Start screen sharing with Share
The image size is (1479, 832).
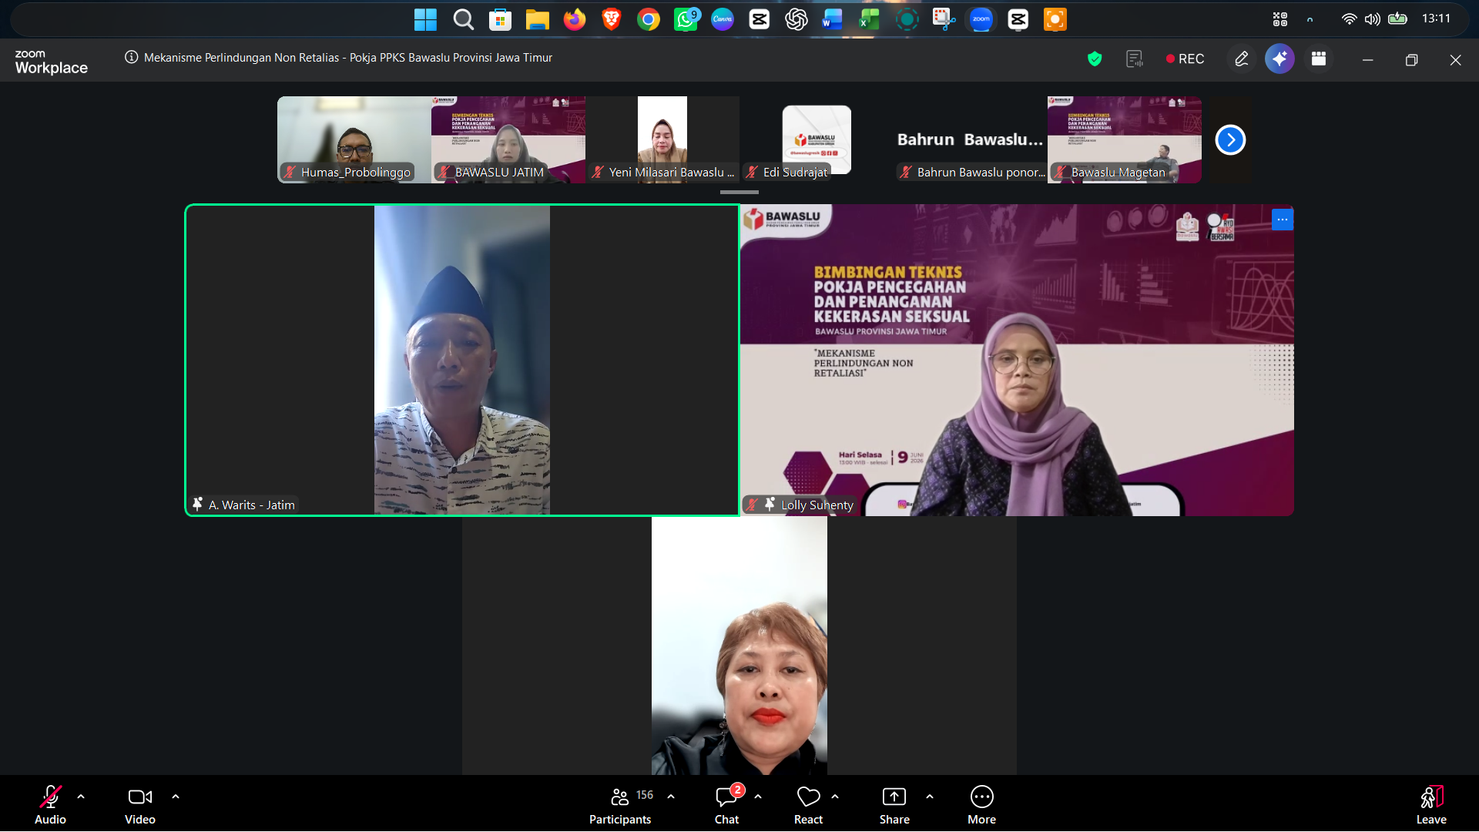pos(894,804)
